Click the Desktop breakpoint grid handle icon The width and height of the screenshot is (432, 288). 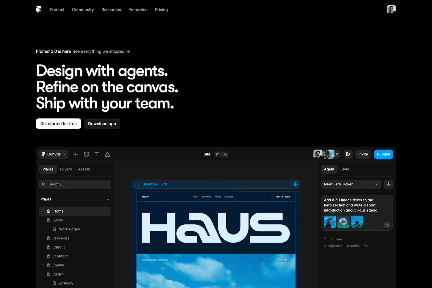click(x=137, y=184)
